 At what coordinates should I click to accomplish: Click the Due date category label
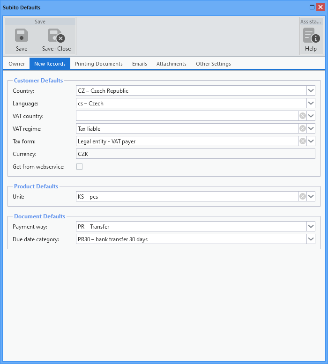(36, 239)
